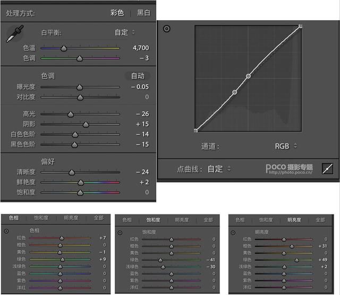Screen dimensions: 340x295
Task: Open the 通道 RGB channel dropdown
Action: pos(286,146)
